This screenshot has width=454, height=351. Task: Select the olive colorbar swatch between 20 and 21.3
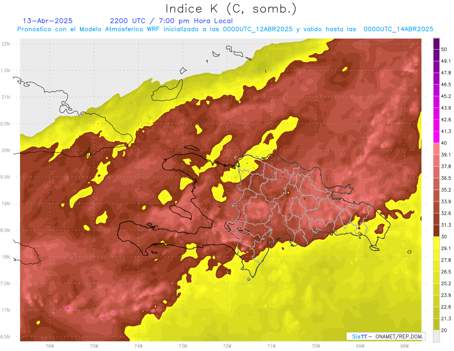[436, 324]
